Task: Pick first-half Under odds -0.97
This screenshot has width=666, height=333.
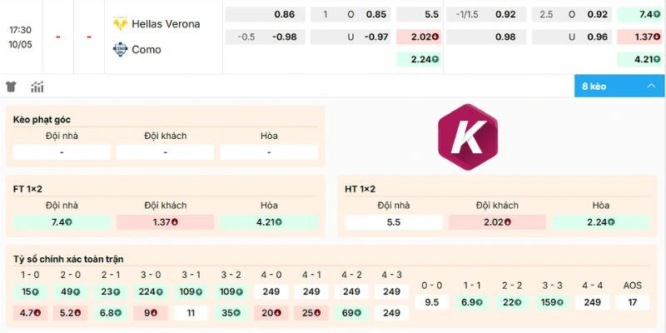Action: click(350, 37)
